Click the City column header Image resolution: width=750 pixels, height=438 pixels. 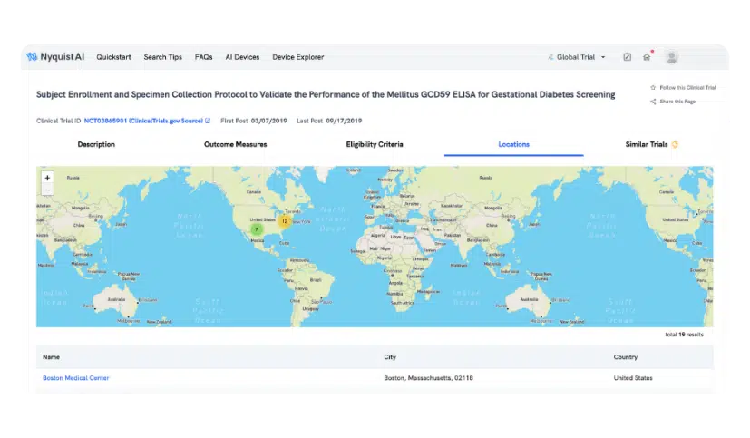point(390,357)
